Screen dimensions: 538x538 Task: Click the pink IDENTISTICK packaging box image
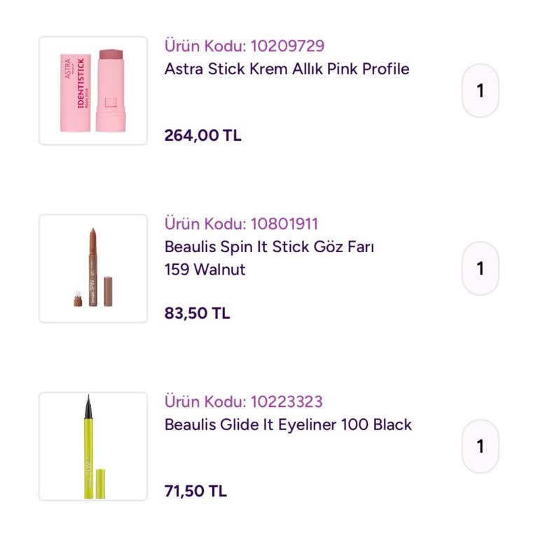pos(76,91)
